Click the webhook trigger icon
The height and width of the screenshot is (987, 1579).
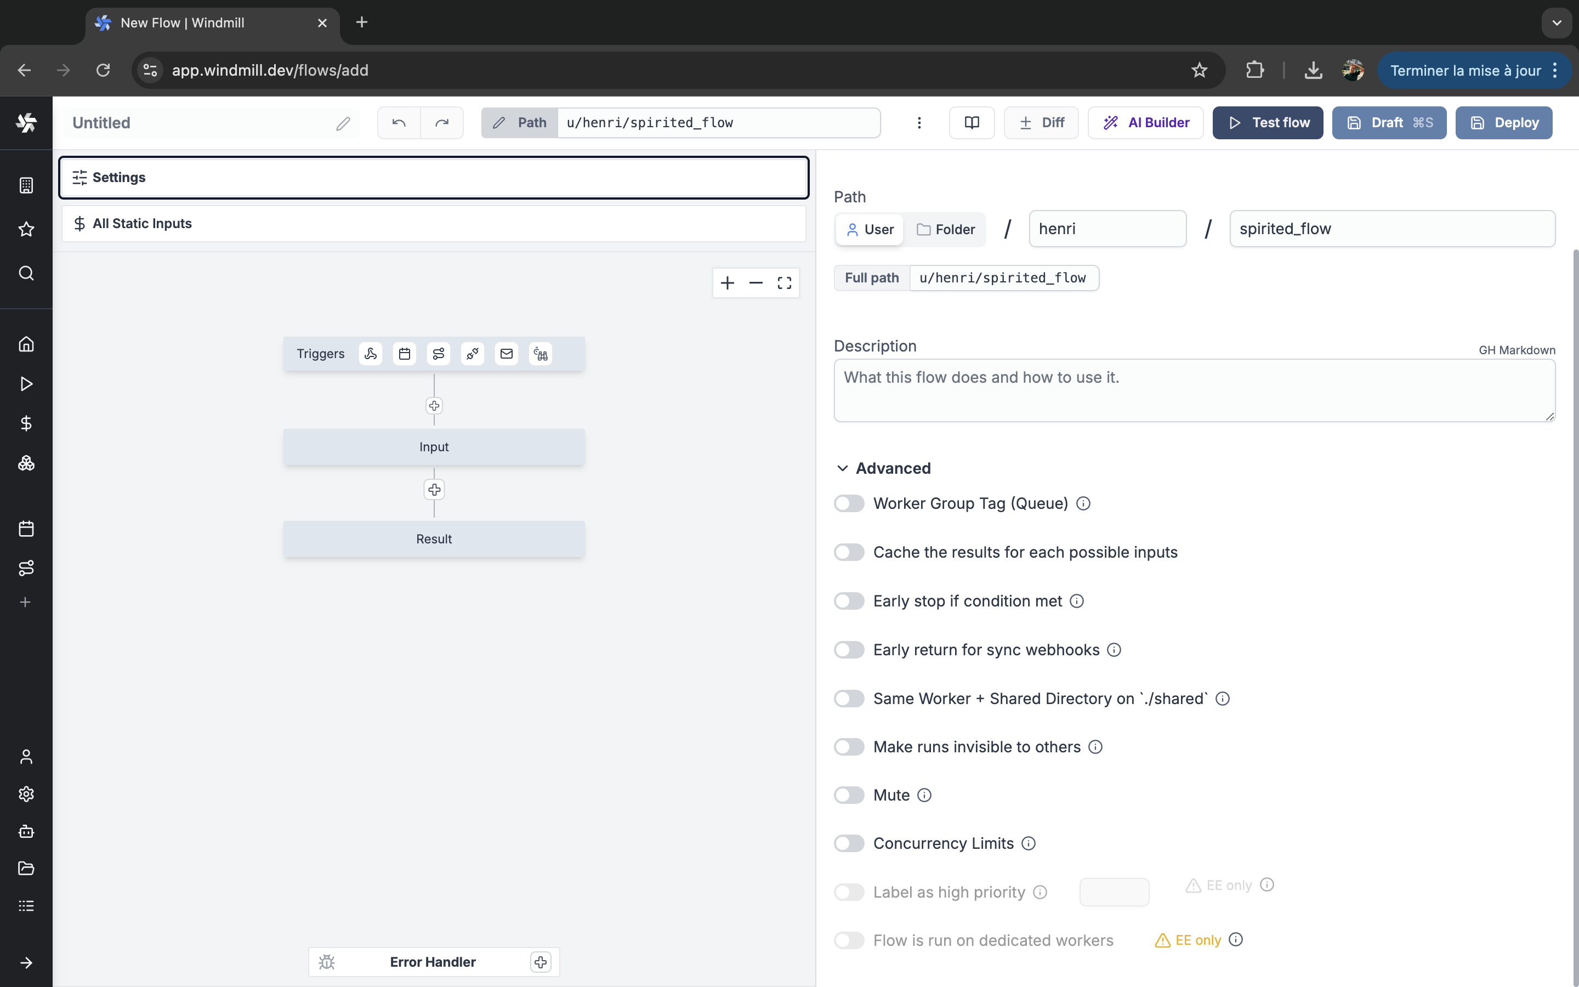[371, 354]
